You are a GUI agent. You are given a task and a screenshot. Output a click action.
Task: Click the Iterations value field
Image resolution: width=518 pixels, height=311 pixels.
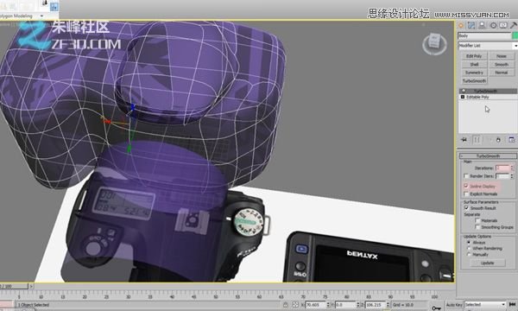pyautogui.click(x=502, y=168)
